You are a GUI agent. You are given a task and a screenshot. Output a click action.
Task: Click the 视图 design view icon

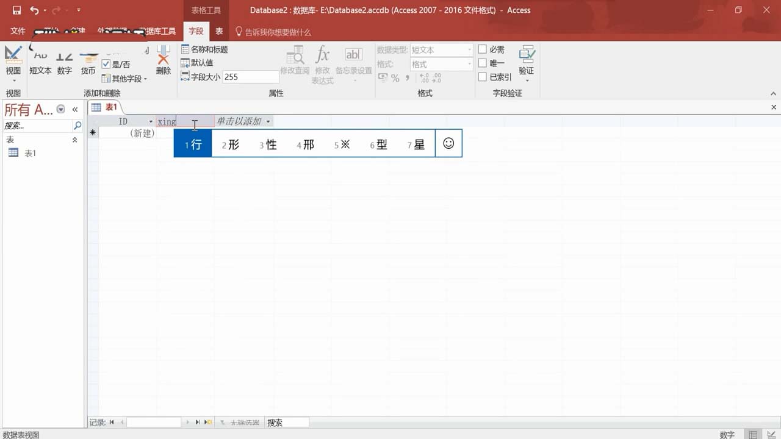[x=13, y=54]
